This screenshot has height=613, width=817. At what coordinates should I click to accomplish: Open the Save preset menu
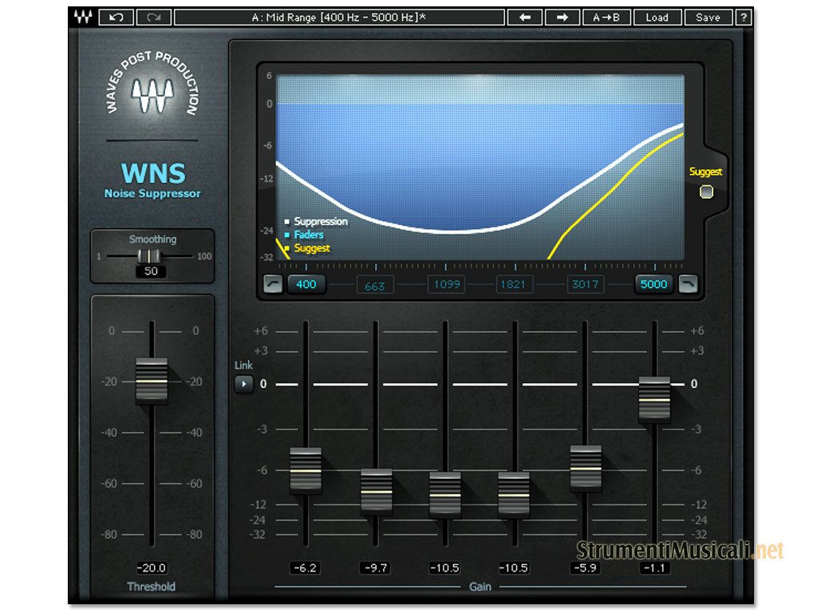(x=707, y=17)
